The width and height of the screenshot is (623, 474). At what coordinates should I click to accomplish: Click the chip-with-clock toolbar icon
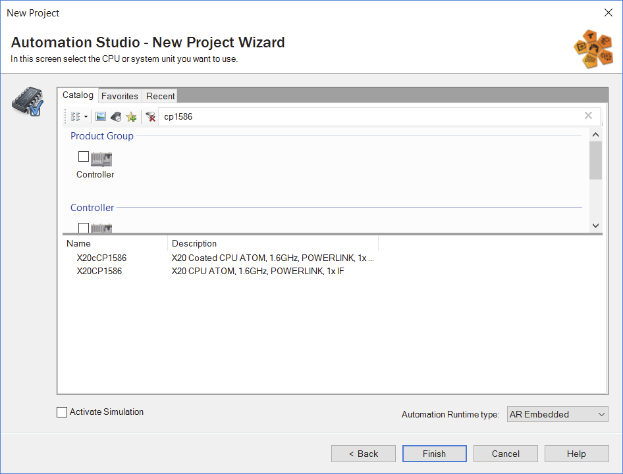tap(116, 116)
